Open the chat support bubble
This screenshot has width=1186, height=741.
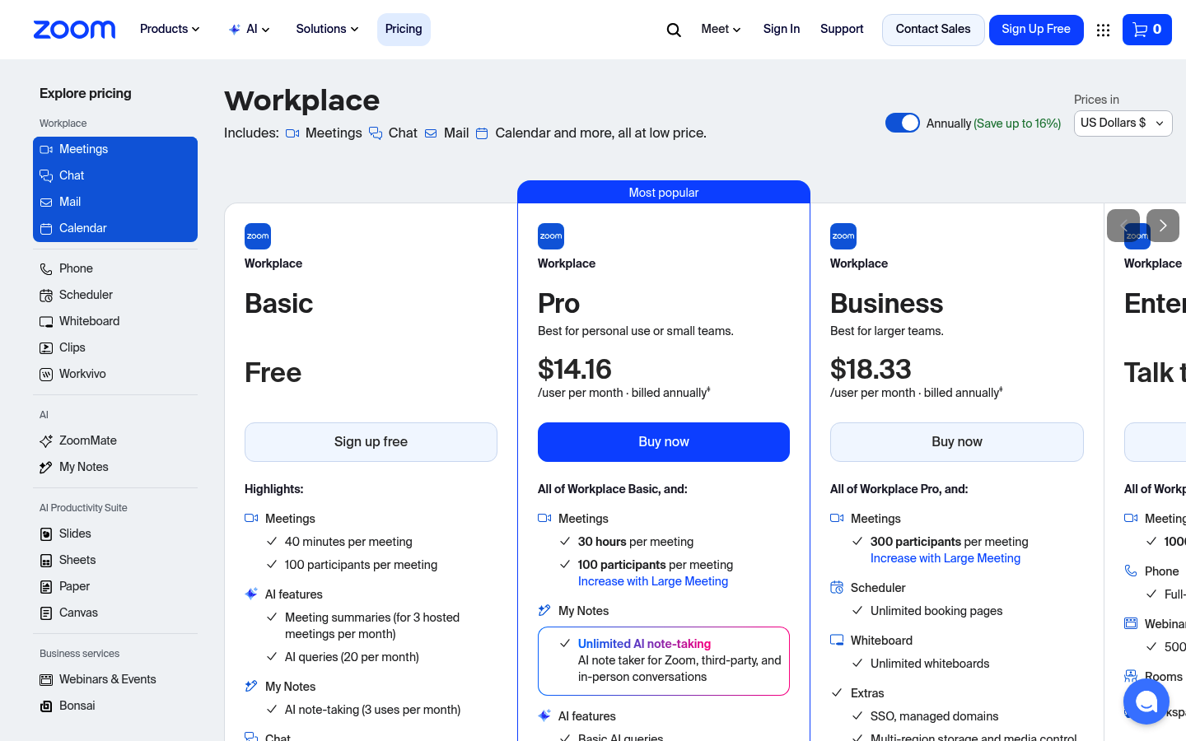tap(1146, 701)
